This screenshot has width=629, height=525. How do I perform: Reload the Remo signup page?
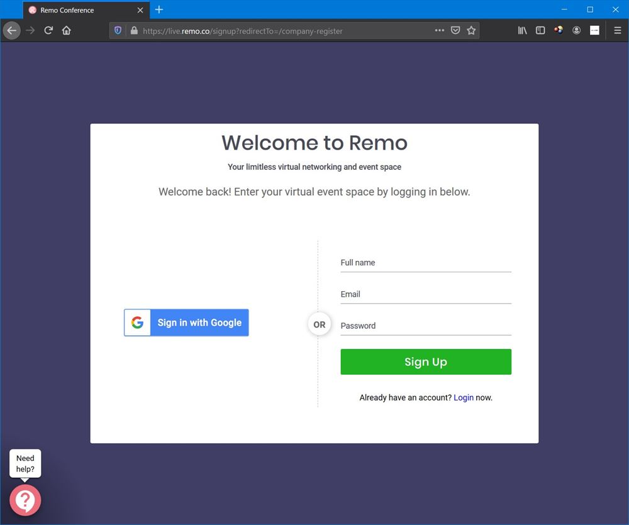click(x=48, y=30)
